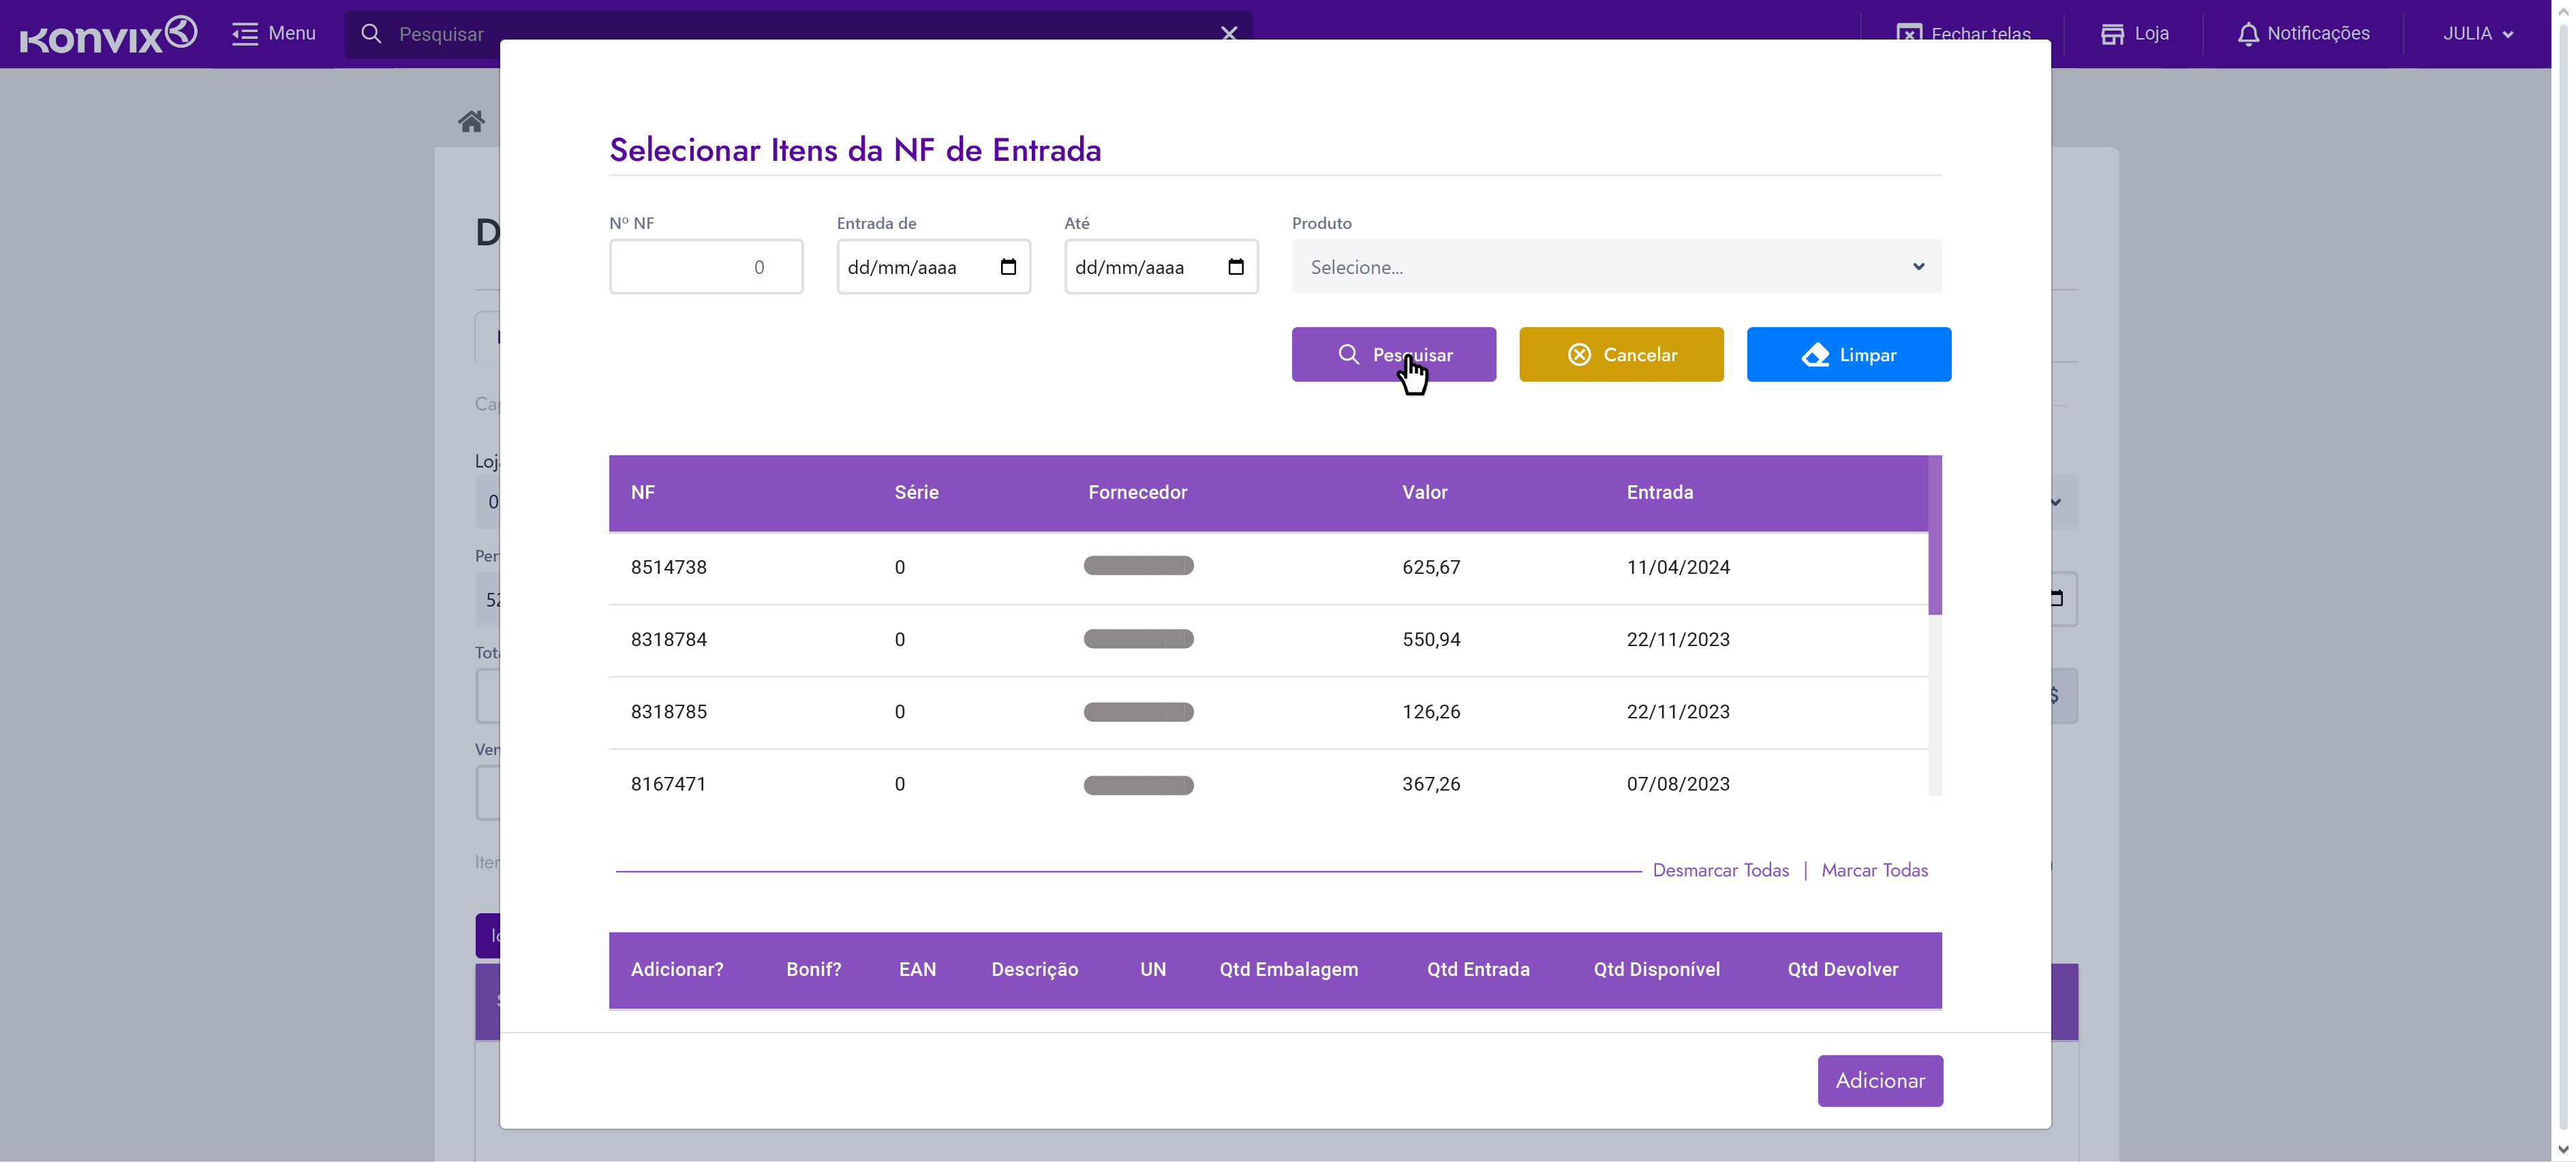Click magnifier icon in top search bar
The image size is (2576, 1162).
tap(371, 33)
